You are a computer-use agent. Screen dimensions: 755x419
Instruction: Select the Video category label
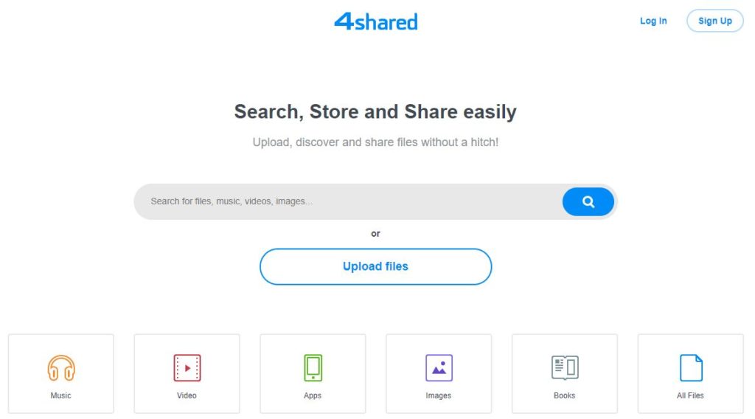[x=187, y=395]
